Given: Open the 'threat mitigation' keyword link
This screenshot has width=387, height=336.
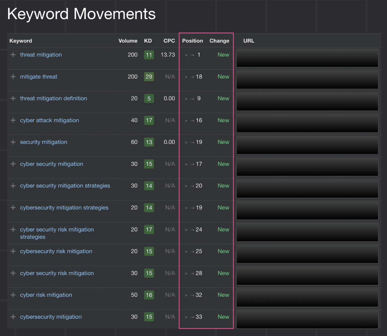Looking at the screenshot, I should pos(41,55).
